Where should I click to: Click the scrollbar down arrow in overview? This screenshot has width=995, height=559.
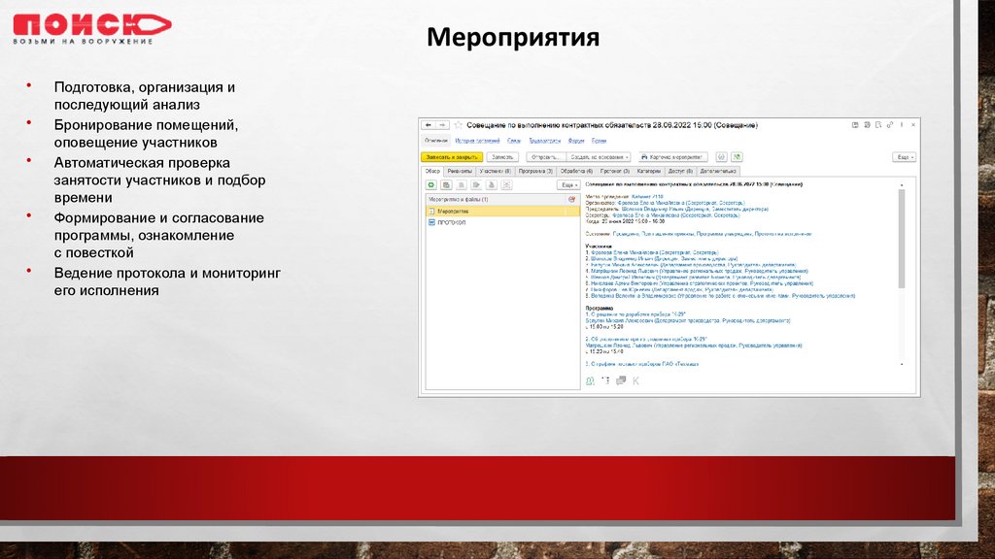point(902,365)
